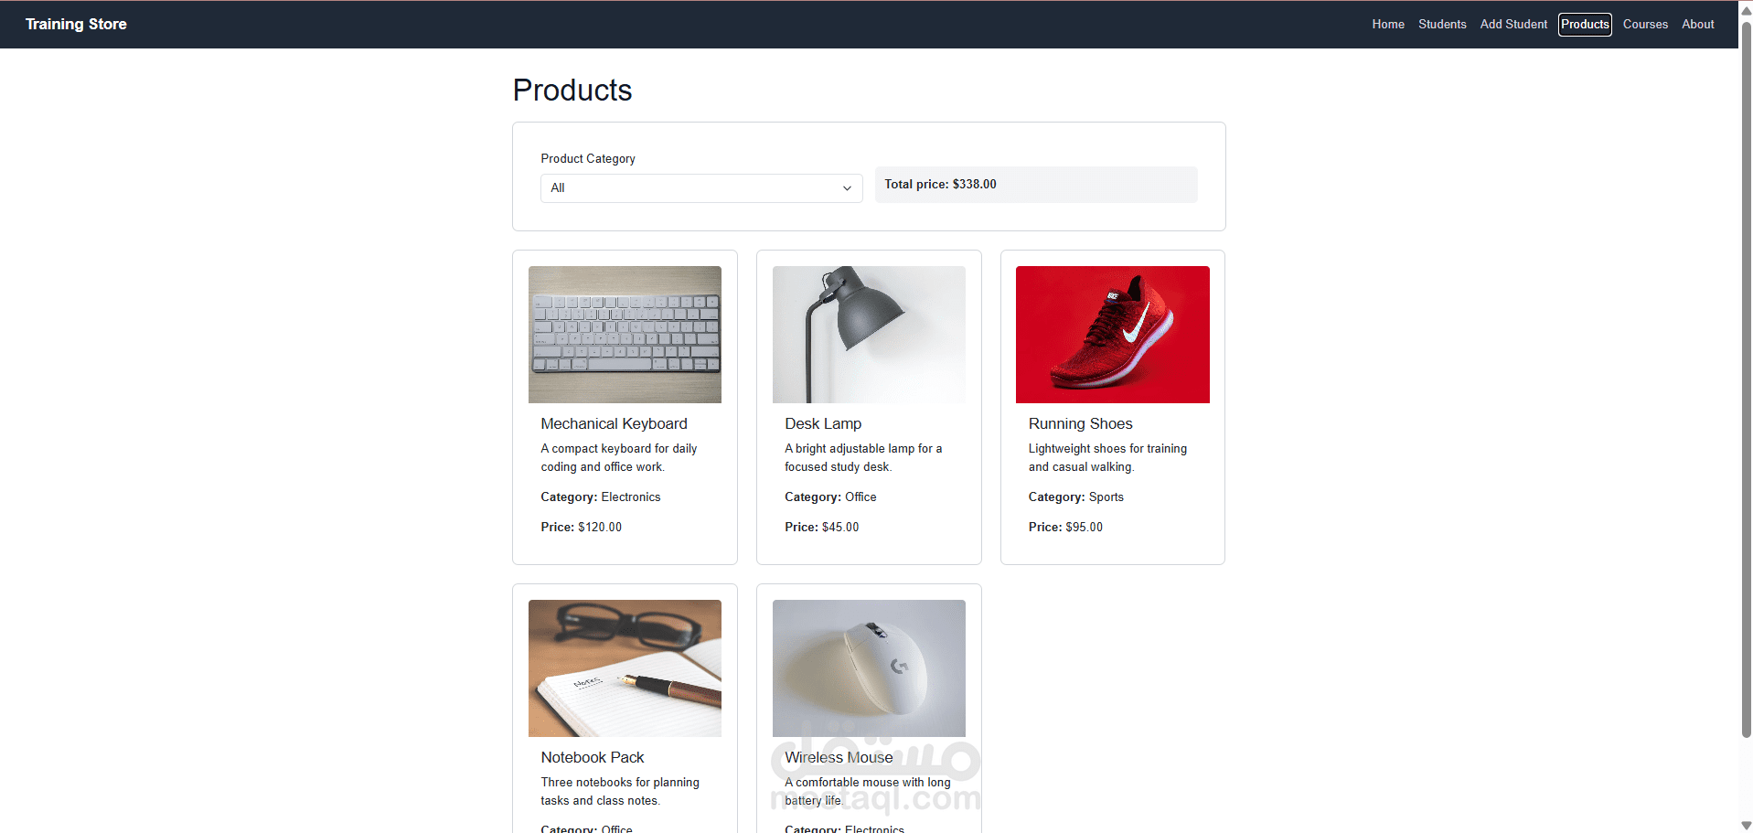This screenshot has height=833, width=1753.
Task: Click the Price $120.00 text
Action: (x=581, y=527)
